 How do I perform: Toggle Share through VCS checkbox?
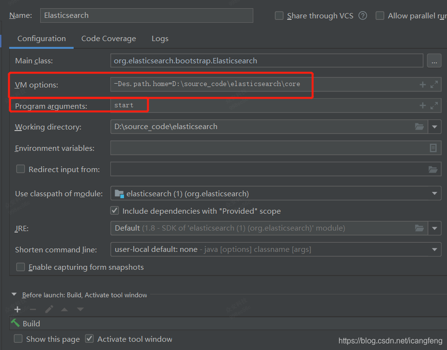[279, 15]
